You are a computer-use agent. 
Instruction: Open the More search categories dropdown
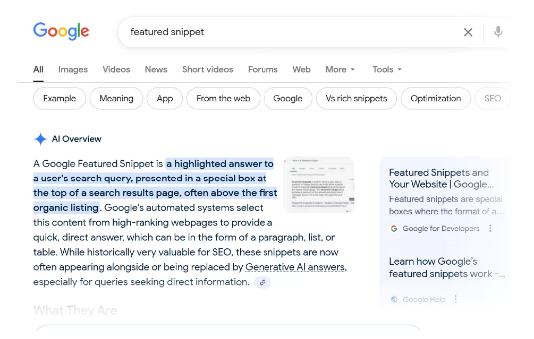[340, 69]
